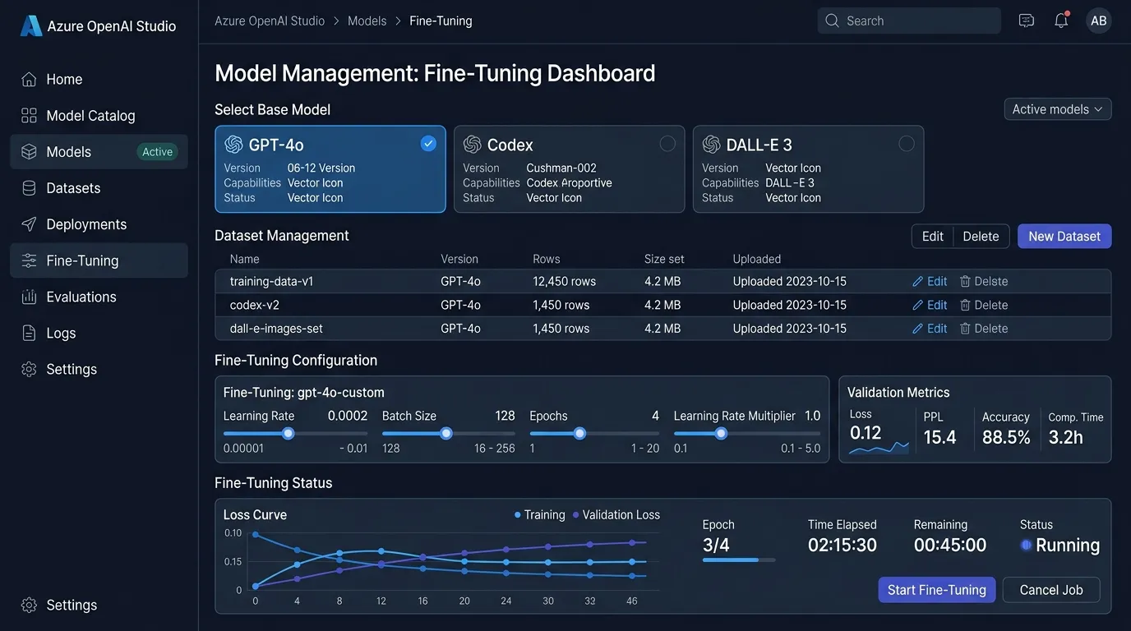Edit the codex-v2 dataset row
The image size is (1131, 631).
point(930,305)
